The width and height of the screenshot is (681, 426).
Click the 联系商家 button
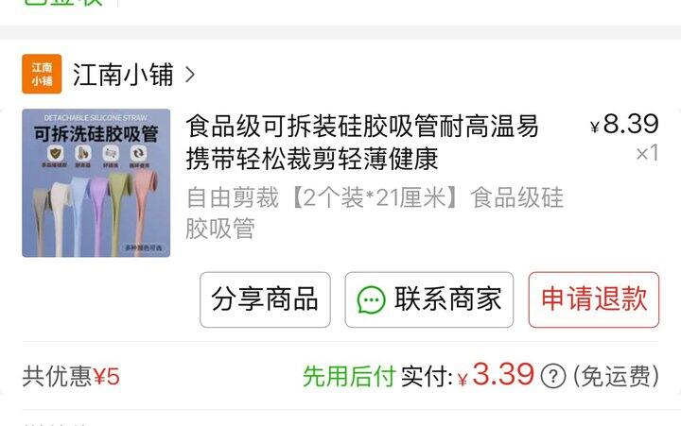[429, 299]
